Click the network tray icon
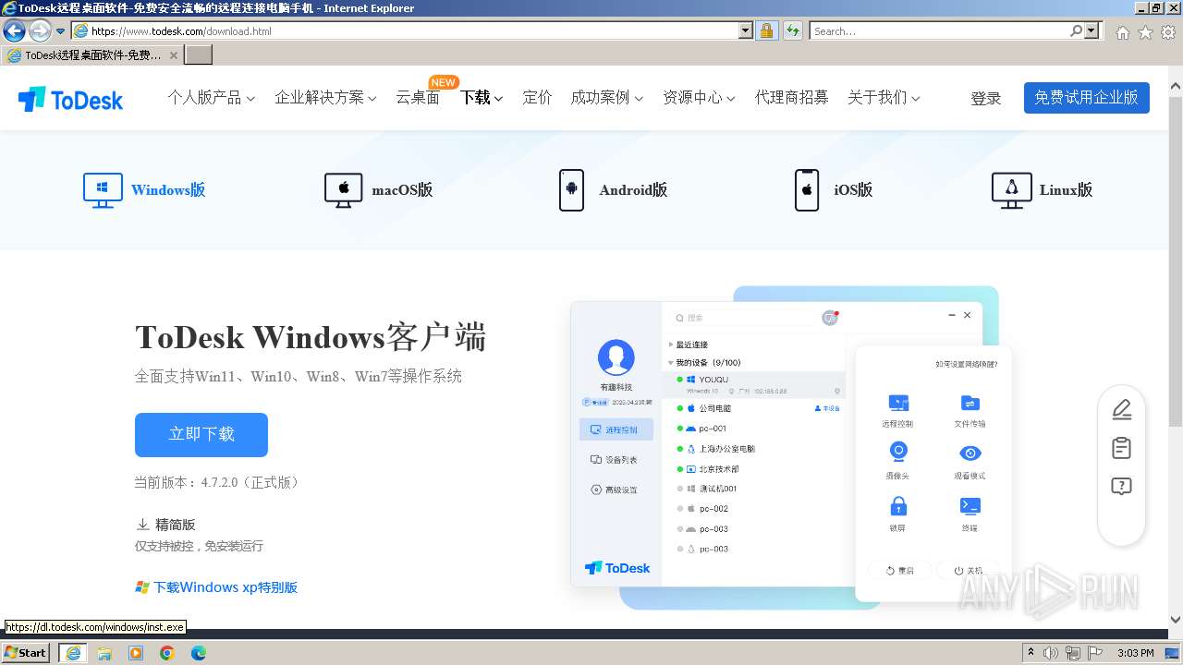 click(x=1074, y=653)
